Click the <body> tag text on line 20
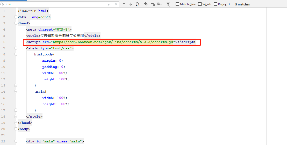287x145 pixels. (24, 129)
